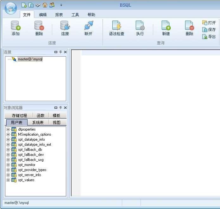Switch to the 文件 ribbon tab
The image size is (220, 209).
(x=27, y=15)
